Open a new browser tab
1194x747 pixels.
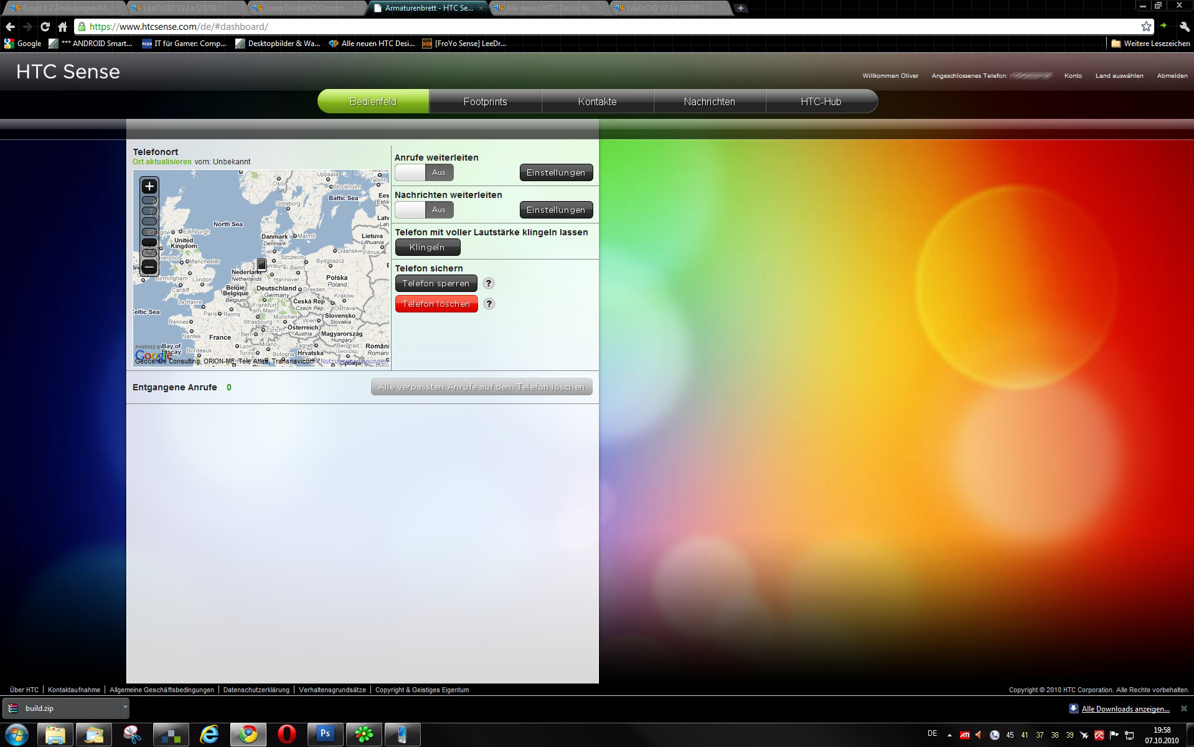pos(740,8)
